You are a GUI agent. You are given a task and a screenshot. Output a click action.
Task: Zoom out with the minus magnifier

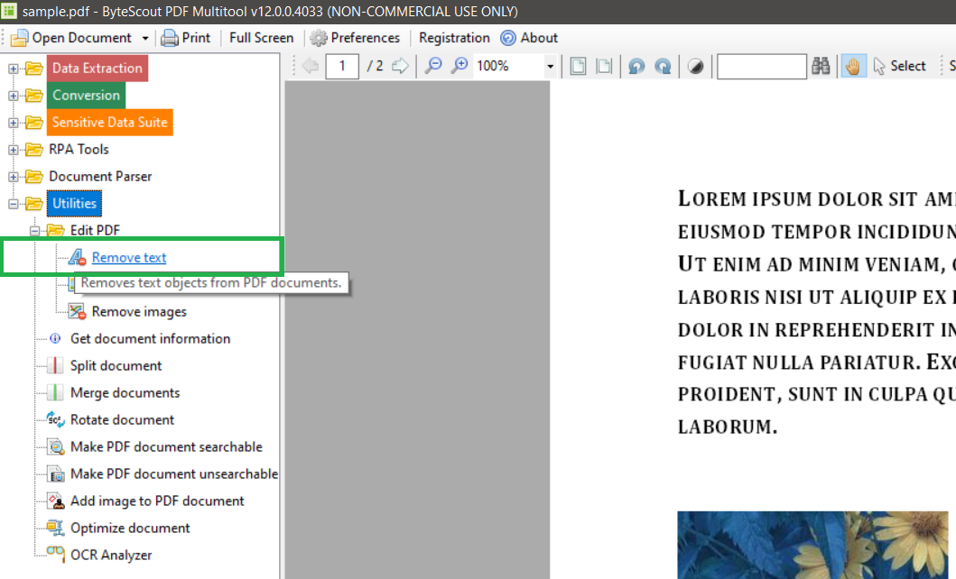(433, 66)
